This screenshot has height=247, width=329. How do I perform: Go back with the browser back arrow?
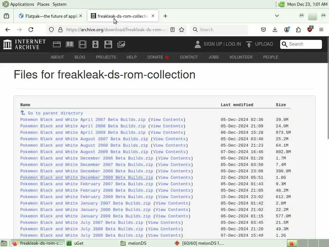(8, 30)
